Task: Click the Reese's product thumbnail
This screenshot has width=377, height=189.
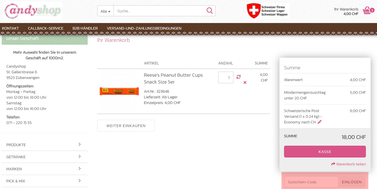Action: [x=119, y=91]
